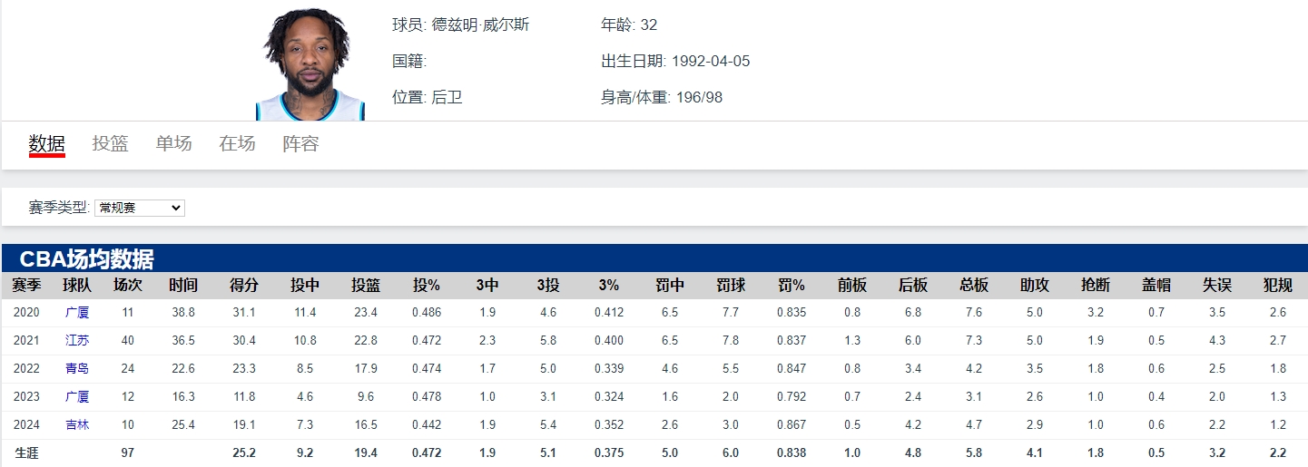This screenshot has width=1308, height=467.
Task: Click the 总板 column header
Action: (x=974, y=285)
